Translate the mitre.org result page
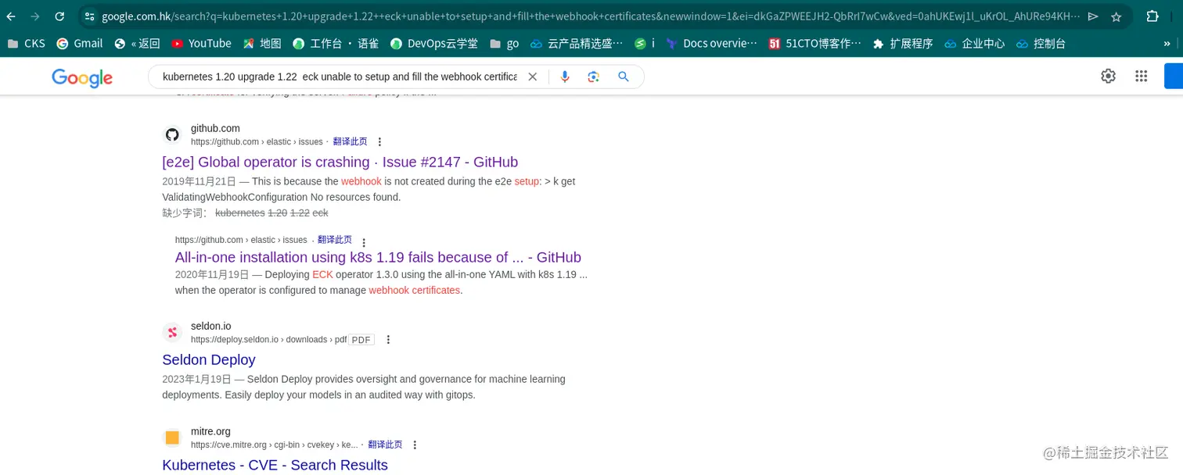The width and height of the screenshot is (1183, 475). pyautogui.click(x=385, y=445)
